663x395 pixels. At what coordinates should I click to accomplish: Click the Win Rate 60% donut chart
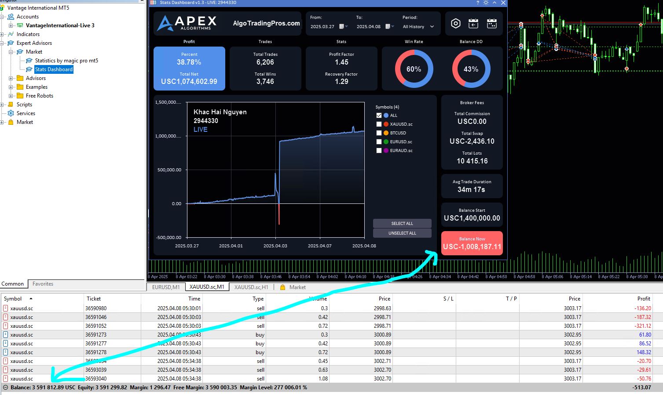[414, 69]
